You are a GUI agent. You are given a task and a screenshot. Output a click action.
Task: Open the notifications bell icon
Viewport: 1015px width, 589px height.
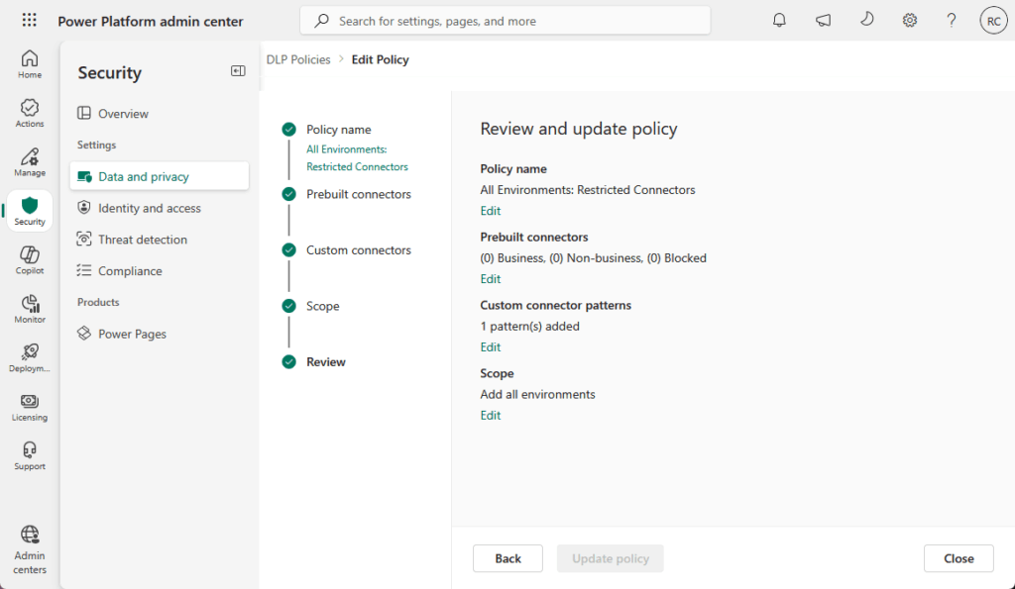[779, 21]
